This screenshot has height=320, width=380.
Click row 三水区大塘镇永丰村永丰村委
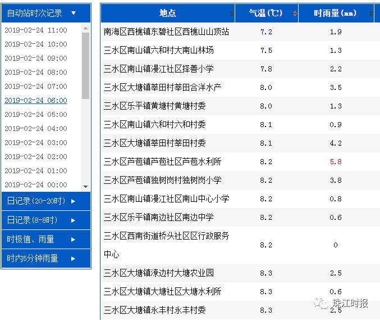coord(240,310)
